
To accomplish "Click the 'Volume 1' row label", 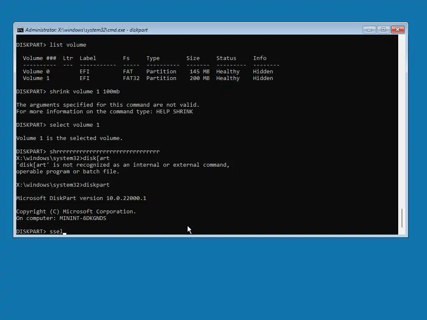I will tap(36, 78).
